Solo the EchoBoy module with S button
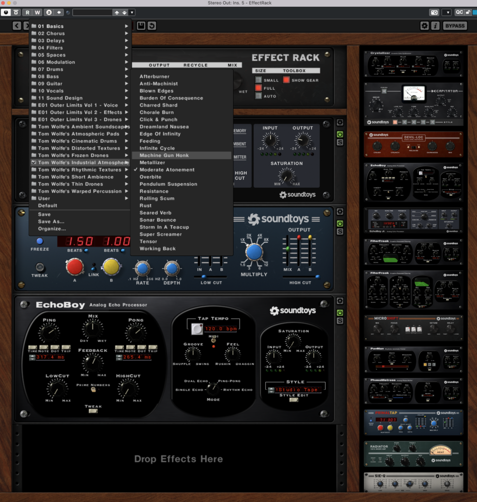477x502 pixels. point(340,321)
